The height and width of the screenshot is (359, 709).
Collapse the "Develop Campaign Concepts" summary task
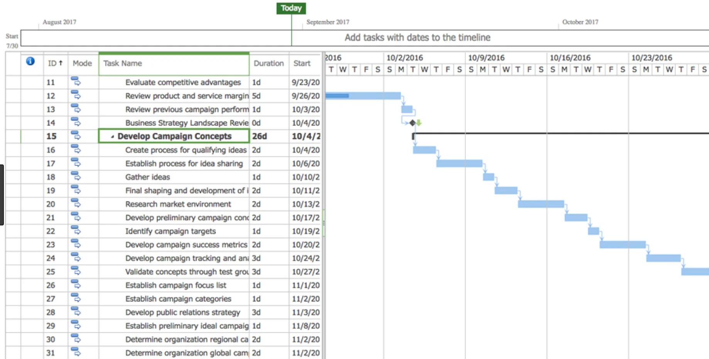pos(112,136)
